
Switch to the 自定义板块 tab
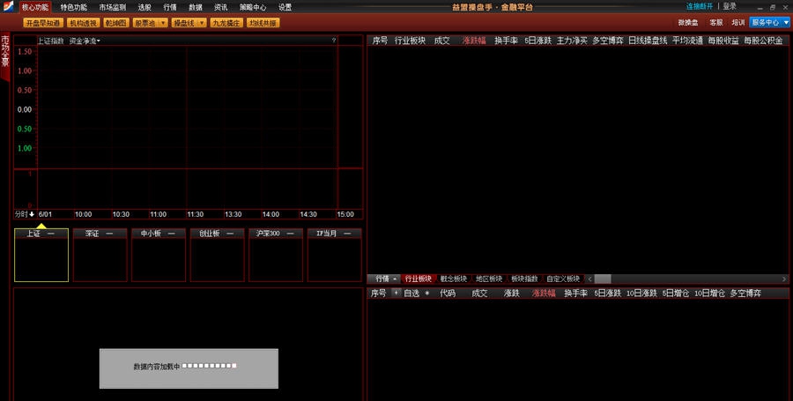tap(563, 279)
